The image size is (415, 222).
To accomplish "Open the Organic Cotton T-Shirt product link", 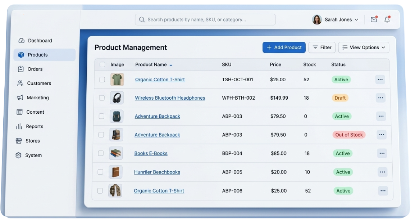I will point(160,79).
